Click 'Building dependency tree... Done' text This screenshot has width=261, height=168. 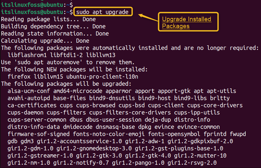coord(53,26)
